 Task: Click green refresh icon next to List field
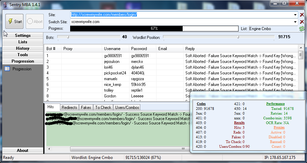click(x=302, y=29)
